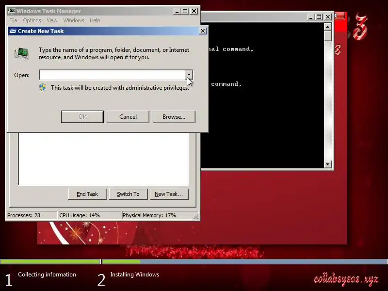Open the Help menu in Task Manager

click(x=95, y=20)
